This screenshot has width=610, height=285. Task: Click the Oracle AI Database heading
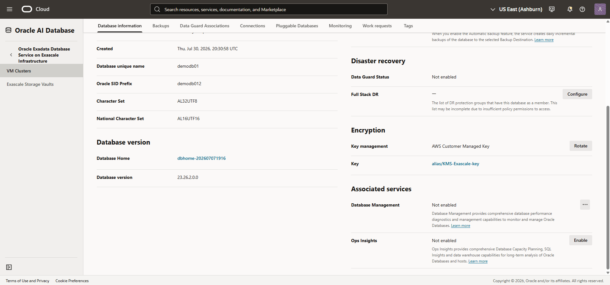point(45,30)
